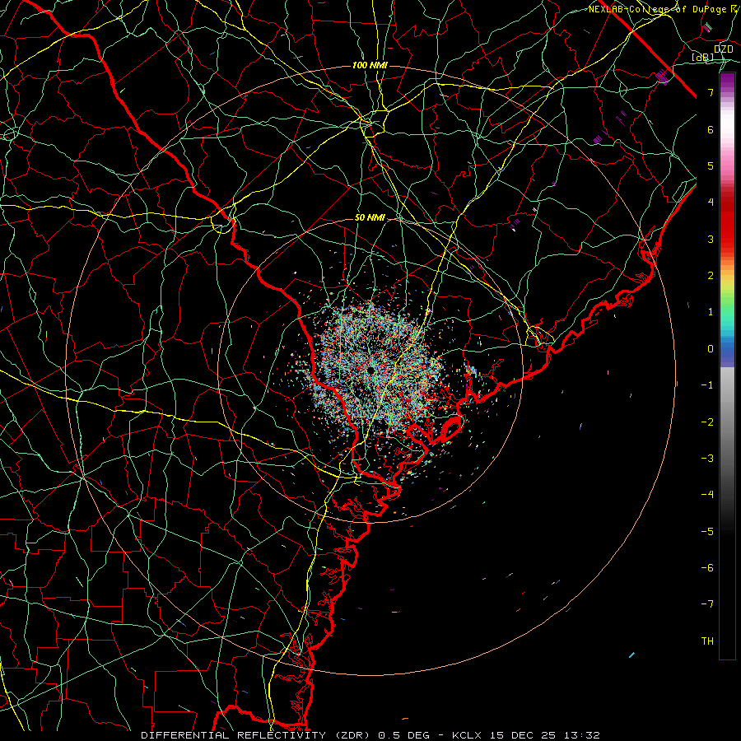Click the "[dB]" unit label
This screenshot has height=741, width=741.
[703, 58]
